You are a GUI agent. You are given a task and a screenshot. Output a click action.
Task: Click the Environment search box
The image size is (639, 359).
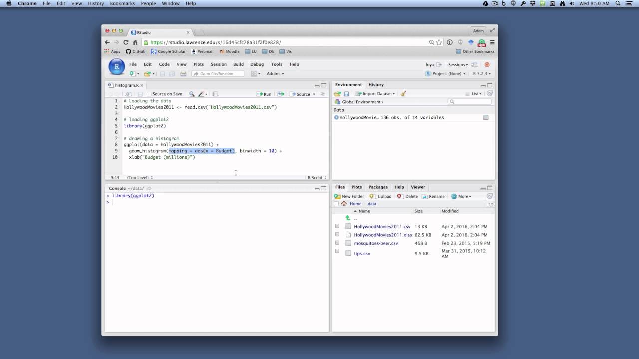pos(470,102)
